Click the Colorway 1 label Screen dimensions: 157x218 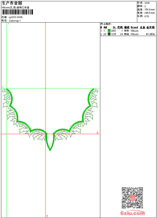(15, 21)
